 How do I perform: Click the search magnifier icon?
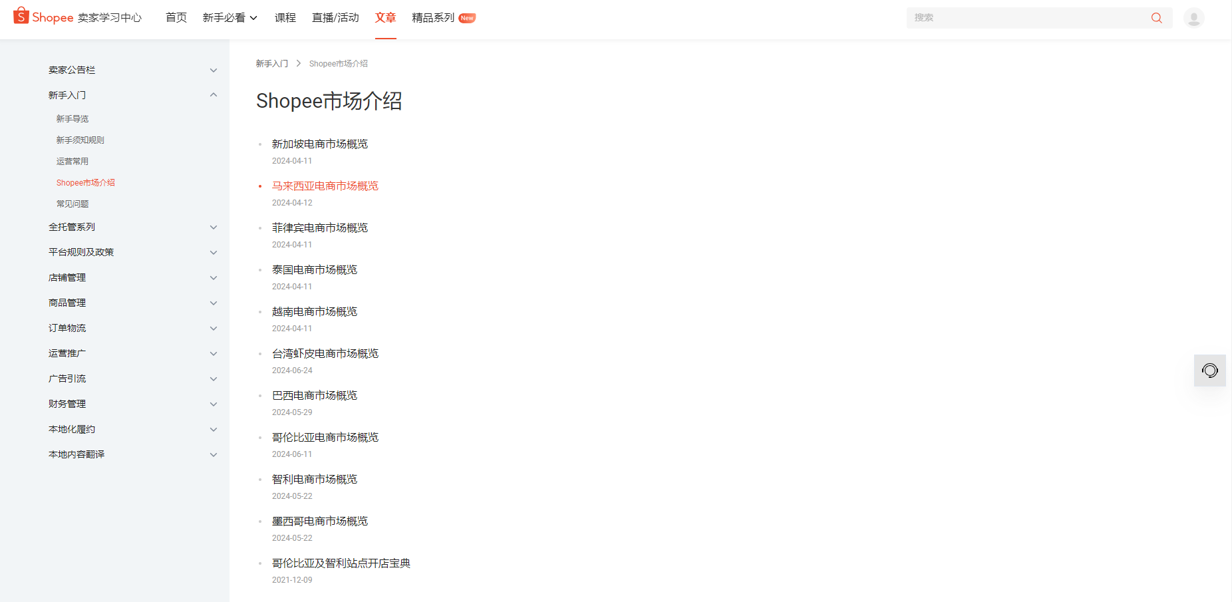1157,18
